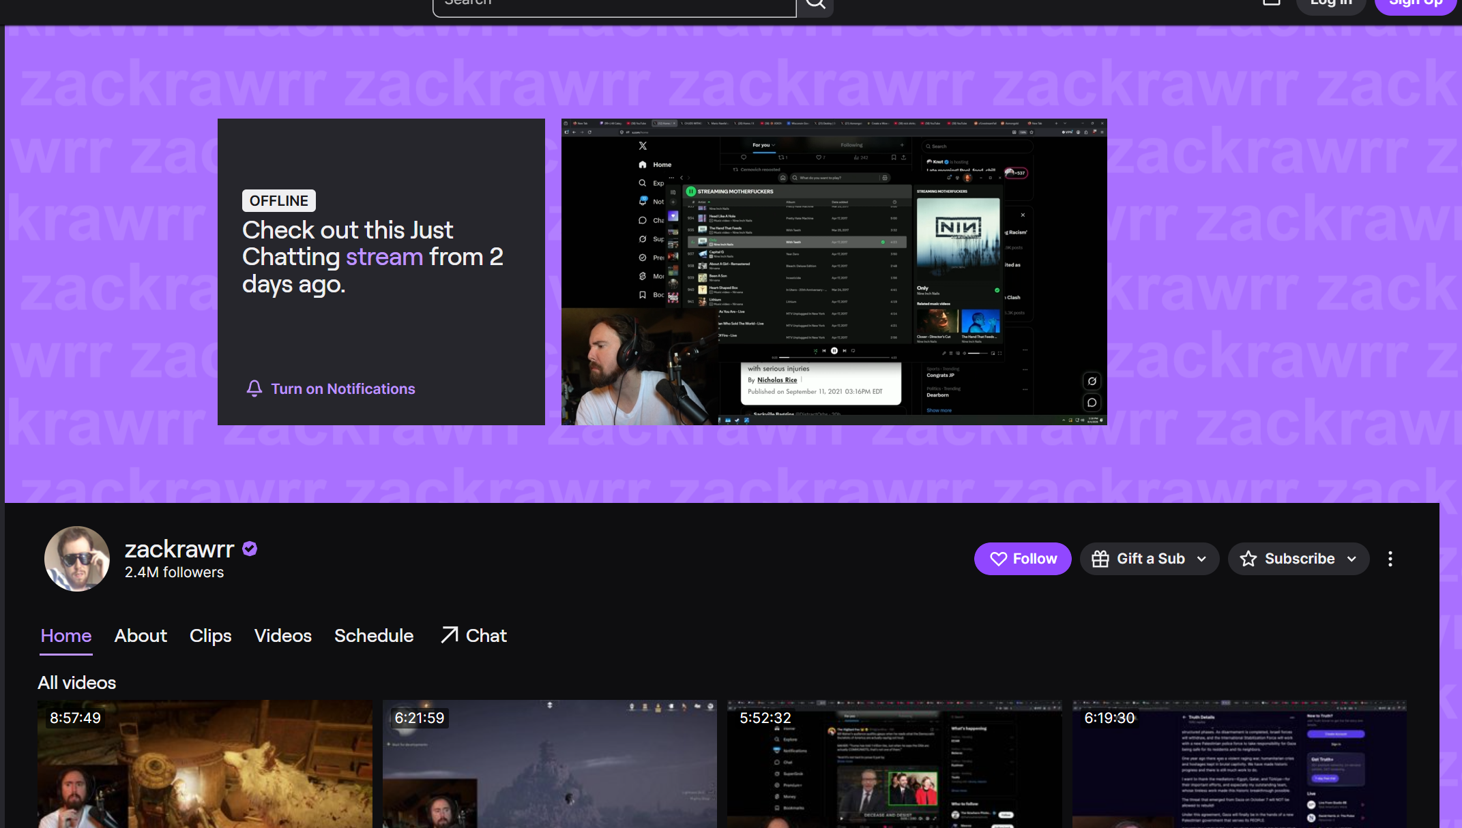Select the Home tab

(x=66, y=636)
